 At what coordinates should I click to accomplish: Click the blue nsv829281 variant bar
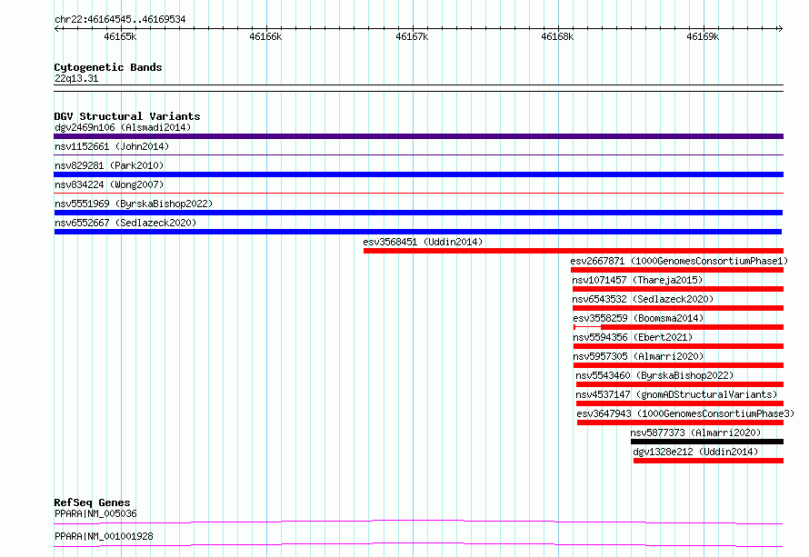[x=418, y=174]
